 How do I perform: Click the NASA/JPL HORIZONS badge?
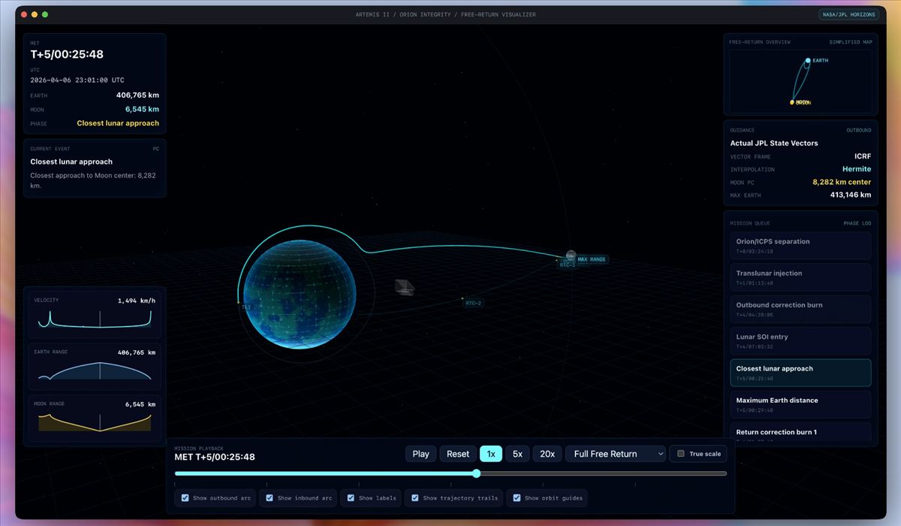click(849, 14)
